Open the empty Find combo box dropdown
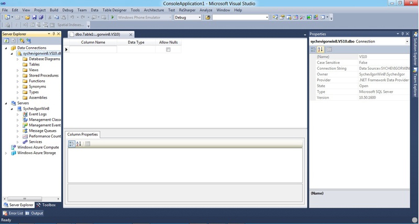Screen dimensions: 419x224 tap(267, 17)
